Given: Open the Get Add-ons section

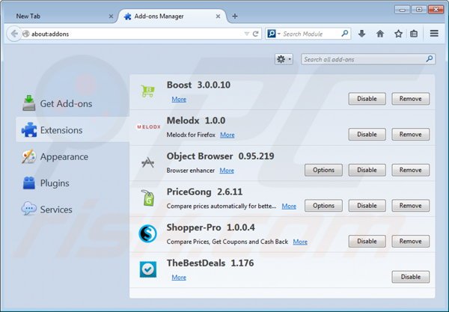Looking at the screenshot, I should pos(58,103).
